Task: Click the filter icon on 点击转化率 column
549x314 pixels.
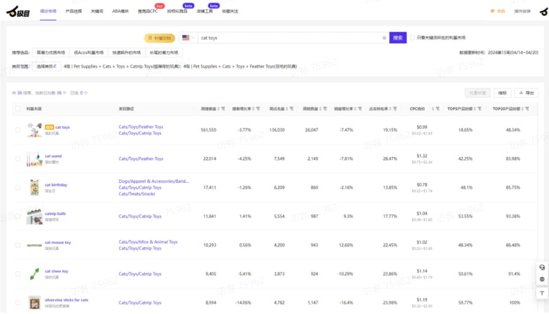Action: (x=394, y=109)
